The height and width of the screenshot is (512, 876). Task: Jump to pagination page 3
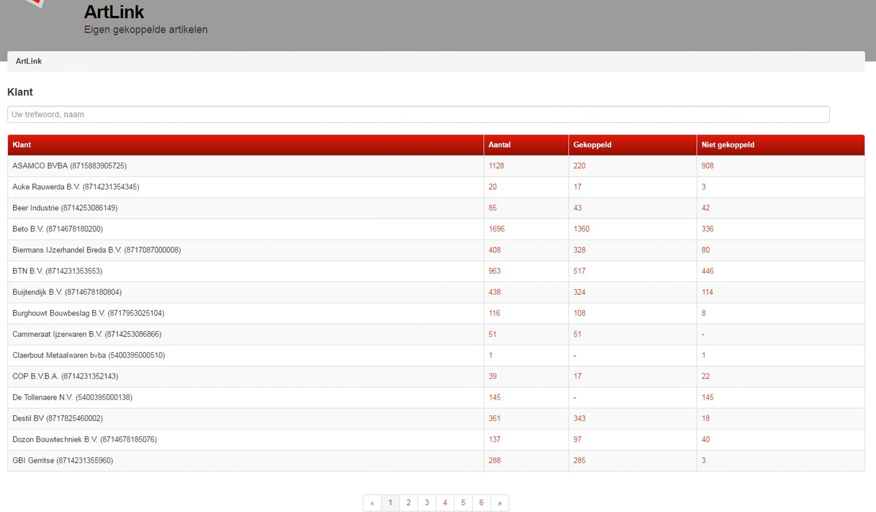pyautogui.click(x=427, y=503)
